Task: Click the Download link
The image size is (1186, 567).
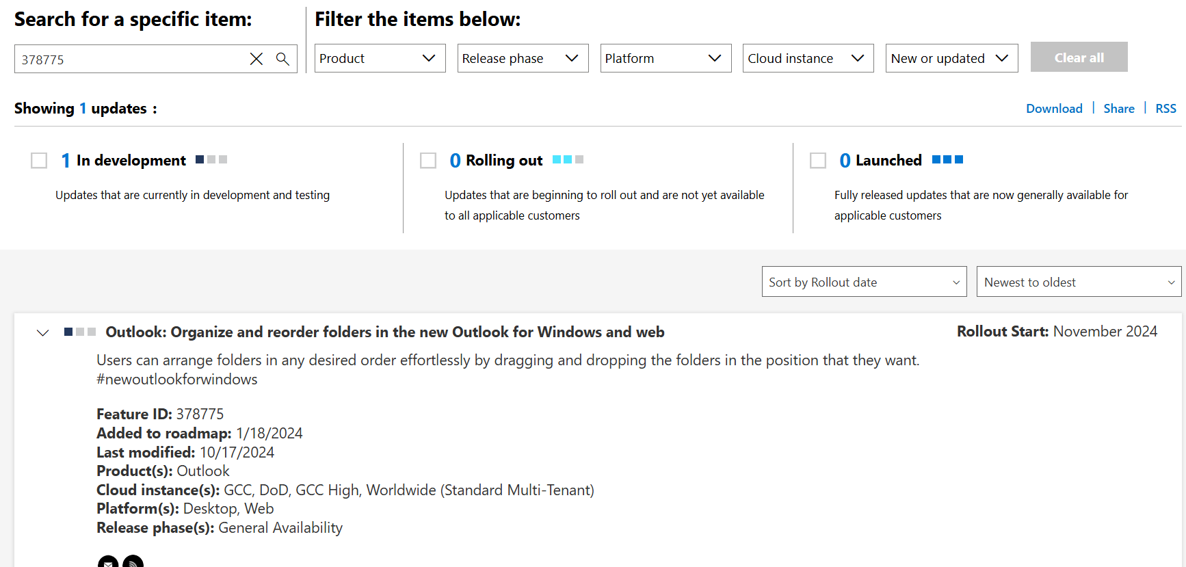Action: coord(1054,108)
